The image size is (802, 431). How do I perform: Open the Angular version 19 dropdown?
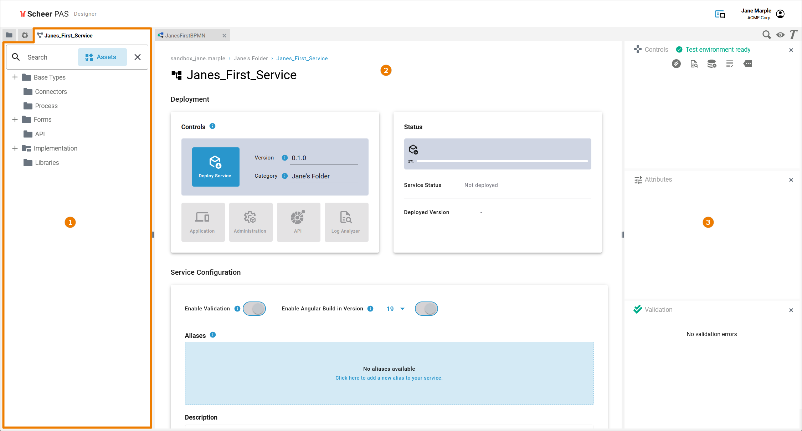pyautogui.click(x=395, y=309)
